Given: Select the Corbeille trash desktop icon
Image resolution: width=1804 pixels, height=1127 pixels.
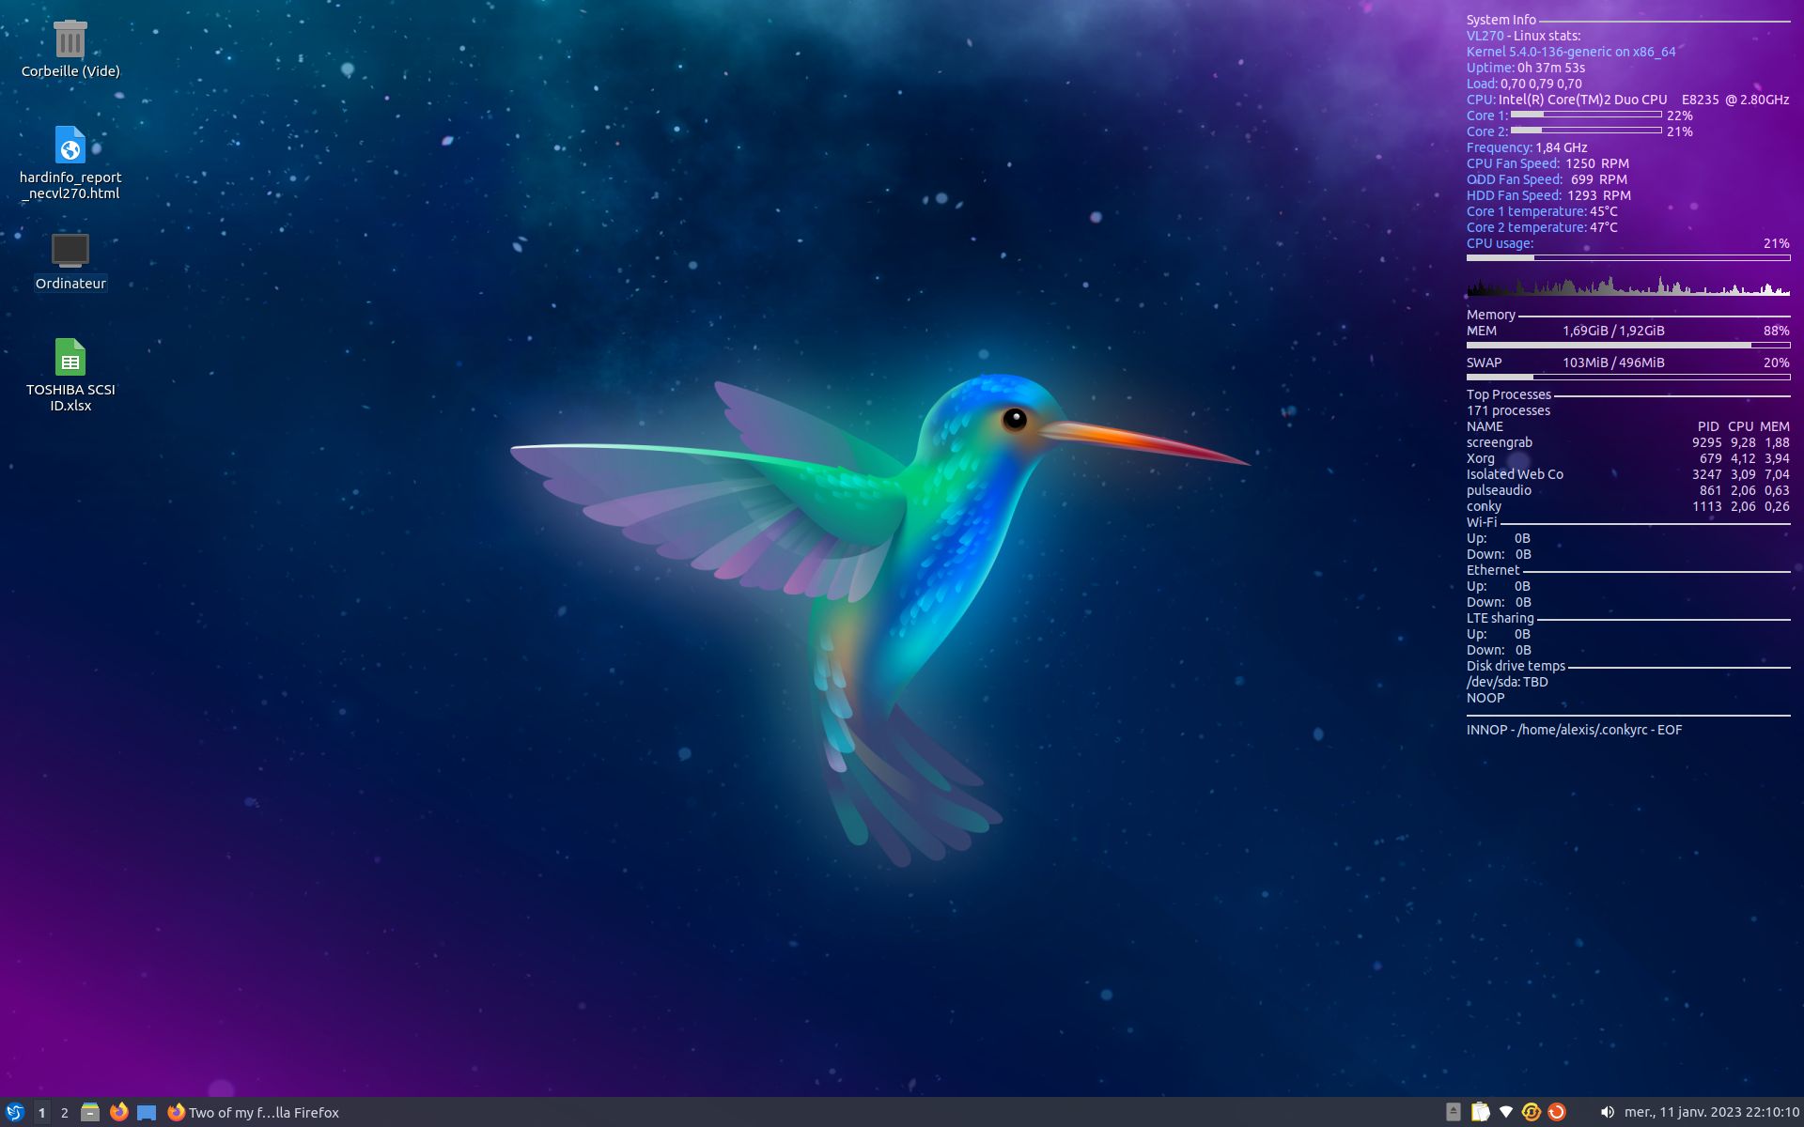Looking at the screenshot, I should (x=70, y=39).
